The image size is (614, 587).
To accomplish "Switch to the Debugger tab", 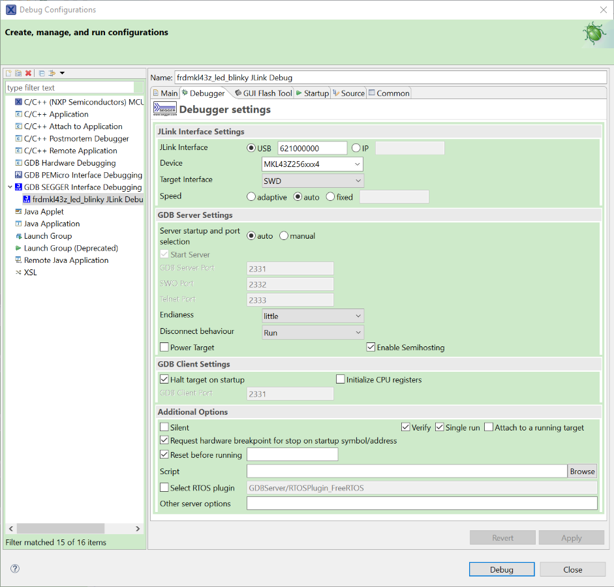I will pos(204,93).
